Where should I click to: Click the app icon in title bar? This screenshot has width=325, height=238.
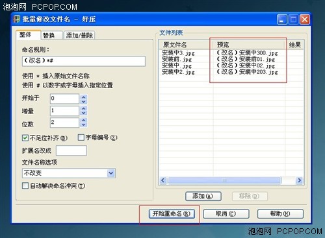[17, 19]
